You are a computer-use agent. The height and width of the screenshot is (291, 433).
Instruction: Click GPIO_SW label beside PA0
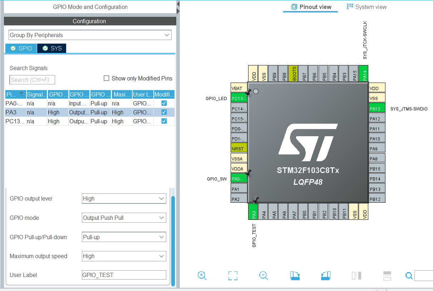pyautogui.click(x=217, y=179)
